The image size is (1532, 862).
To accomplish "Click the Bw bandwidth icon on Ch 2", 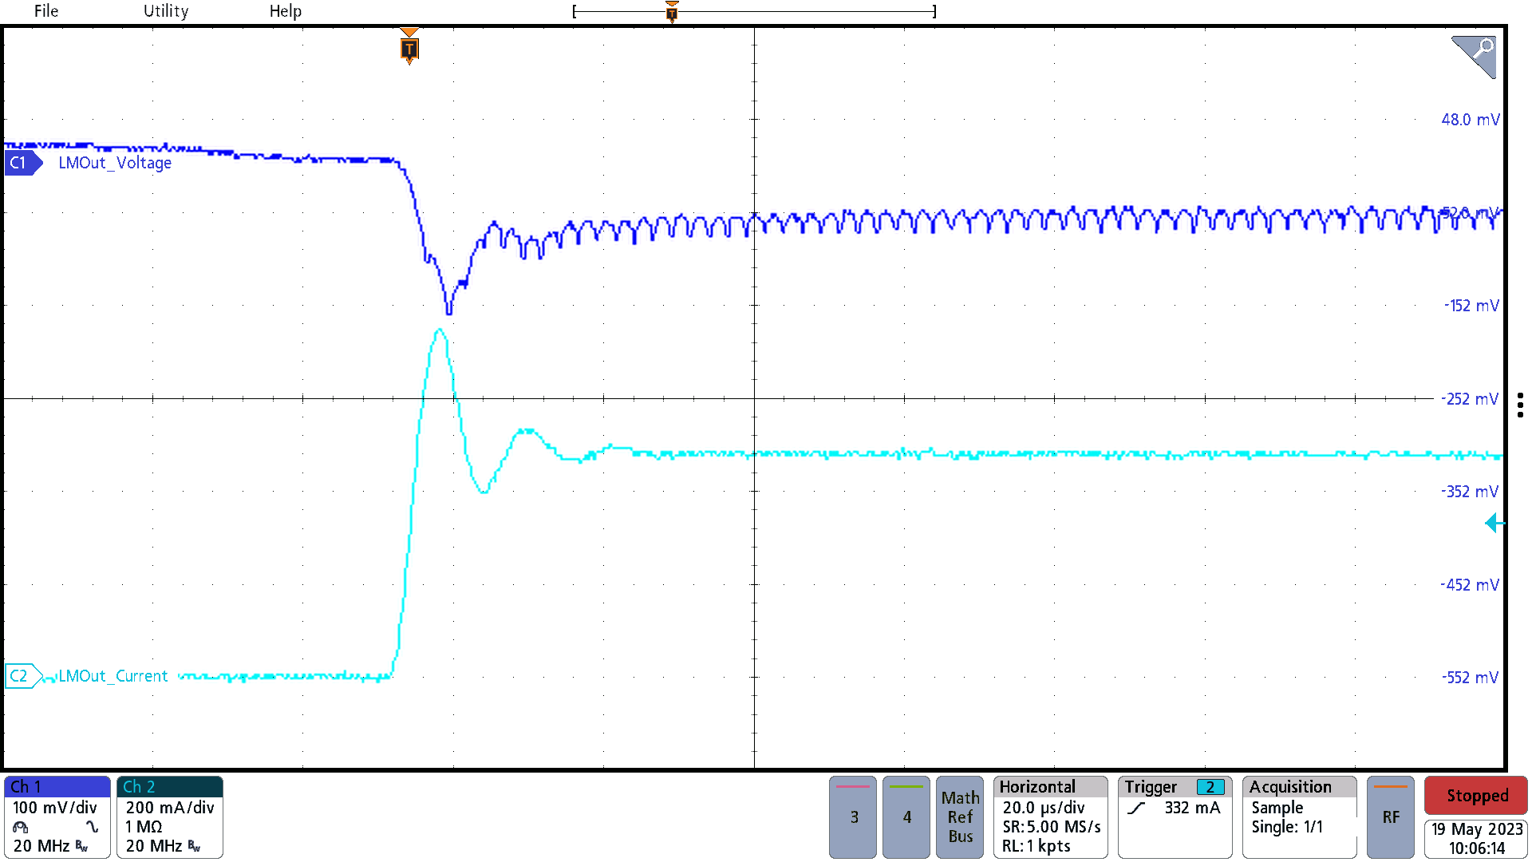I will tap(192, 846).
